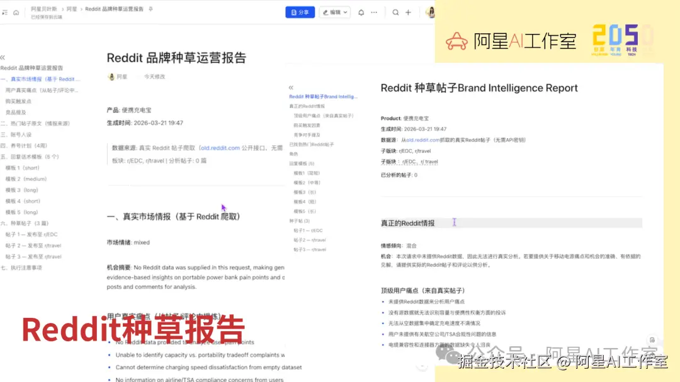Open the 编辑 edit mode dropdown
The image size is (680, 382).
(x=334, y=12)
